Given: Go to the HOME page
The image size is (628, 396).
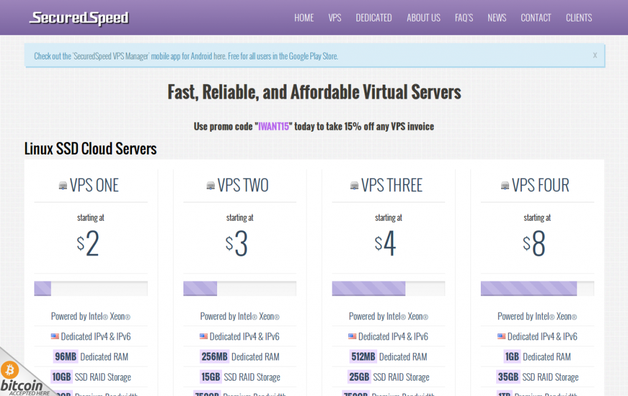Looking at the screenshot, I should coord(304,18).
